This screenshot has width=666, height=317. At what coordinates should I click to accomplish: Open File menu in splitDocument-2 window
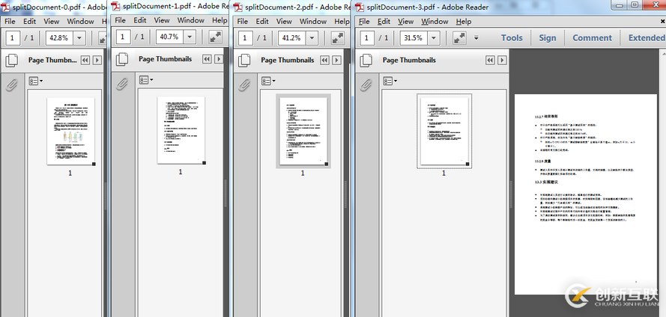[243, 21]
